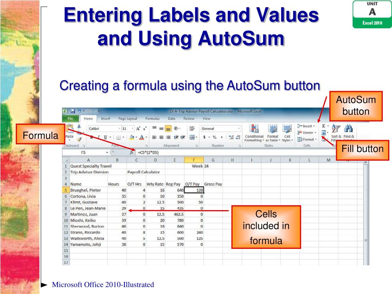Toggle the highlighted Bottom Align button
392x294 pixels.
point(168,129)
